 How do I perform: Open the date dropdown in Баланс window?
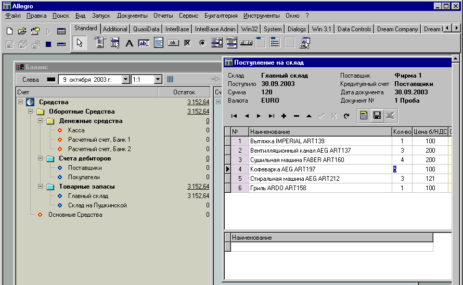pos(126,79)
